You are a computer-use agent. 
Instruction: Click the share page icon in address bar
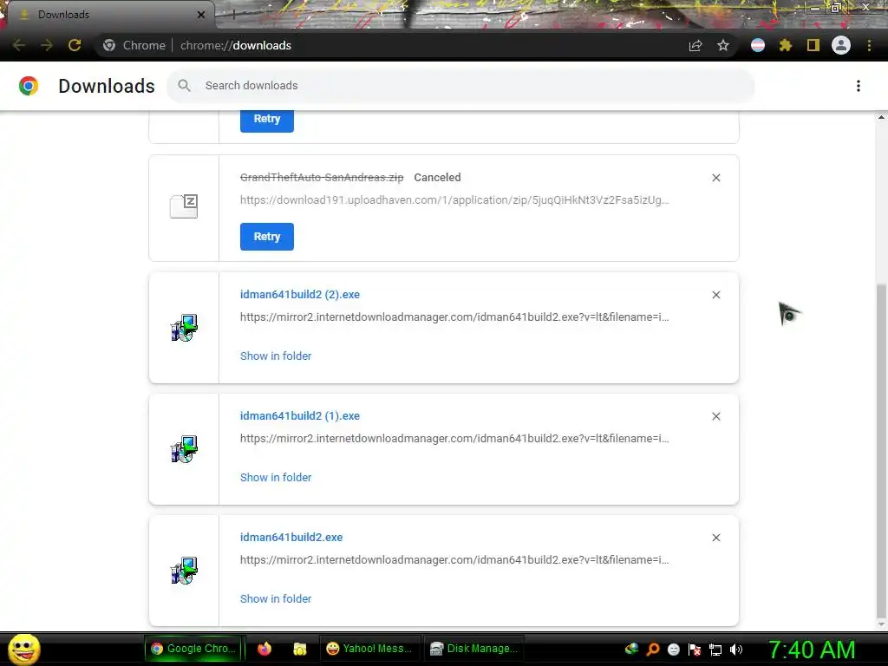[695, 45]
